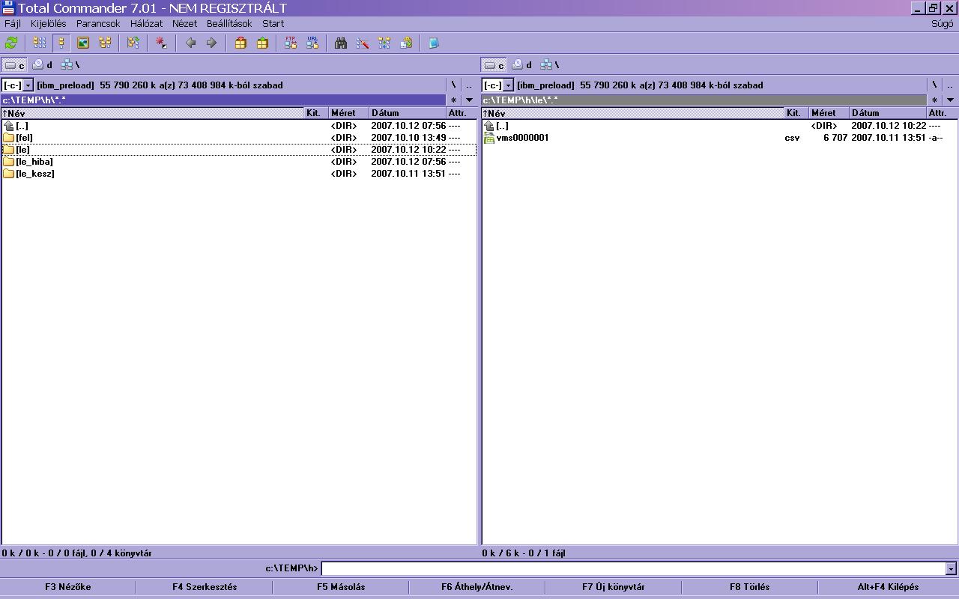Screen dimensions: 959x599
Task: Select file vms0000001 in right panel
Action: 719,138
